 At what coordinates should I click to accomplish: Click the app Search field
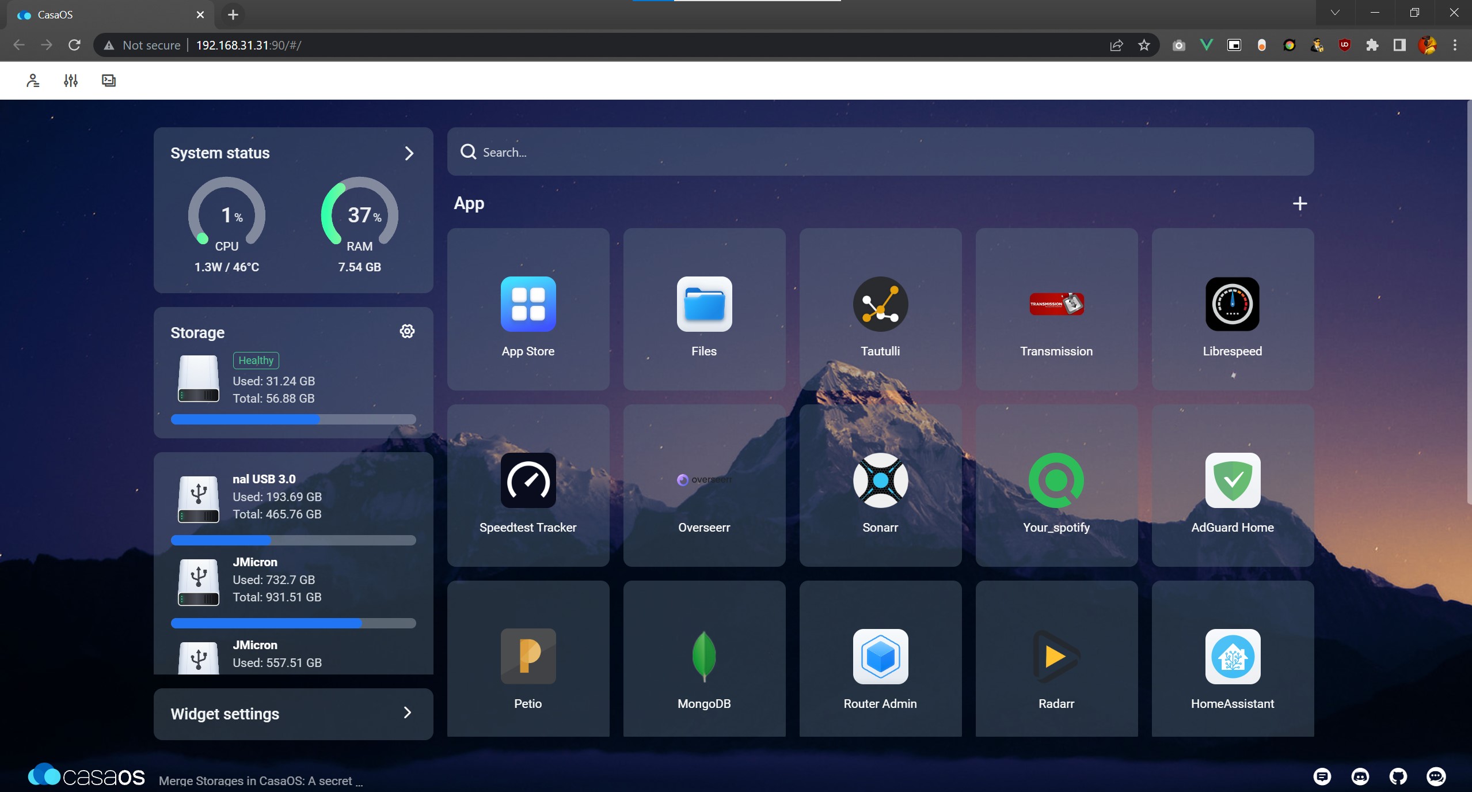click(880, 152)
